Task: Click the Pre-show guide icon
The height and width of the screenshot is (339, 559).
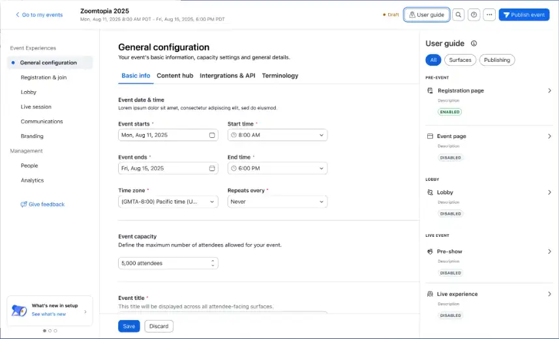Action: pyautogui.click(x=430, y=252)
